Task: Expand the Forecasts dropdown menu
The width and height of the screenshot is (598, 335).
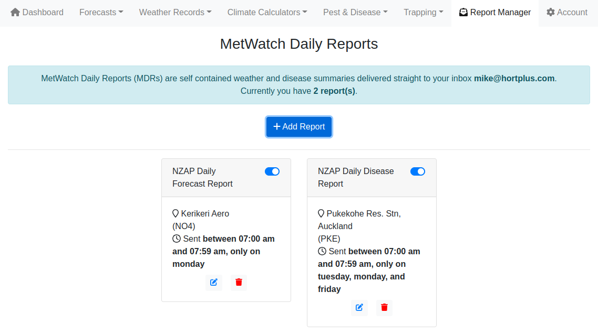Action: tap(101, 12)
